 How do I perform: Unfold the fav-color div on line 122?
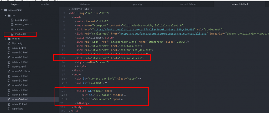67,95
